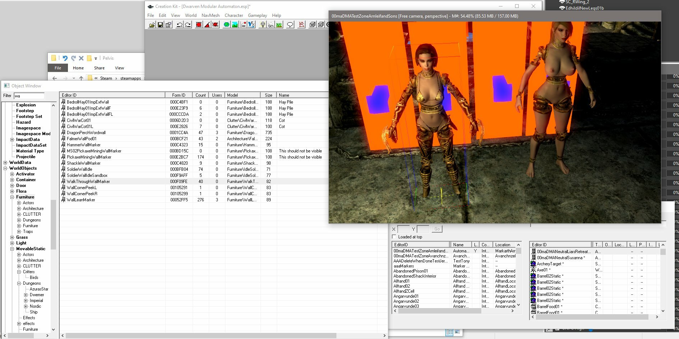Open the dialogue speech bubble icon

(x=290, y=24)
